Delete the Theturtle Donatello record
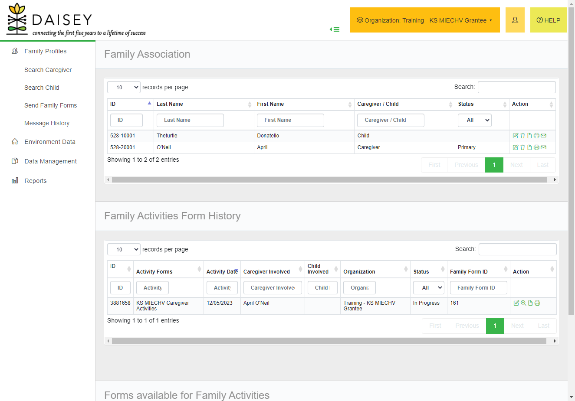This screenshot has width=575, height=401. pyautogui.click(x=522, y=136)
